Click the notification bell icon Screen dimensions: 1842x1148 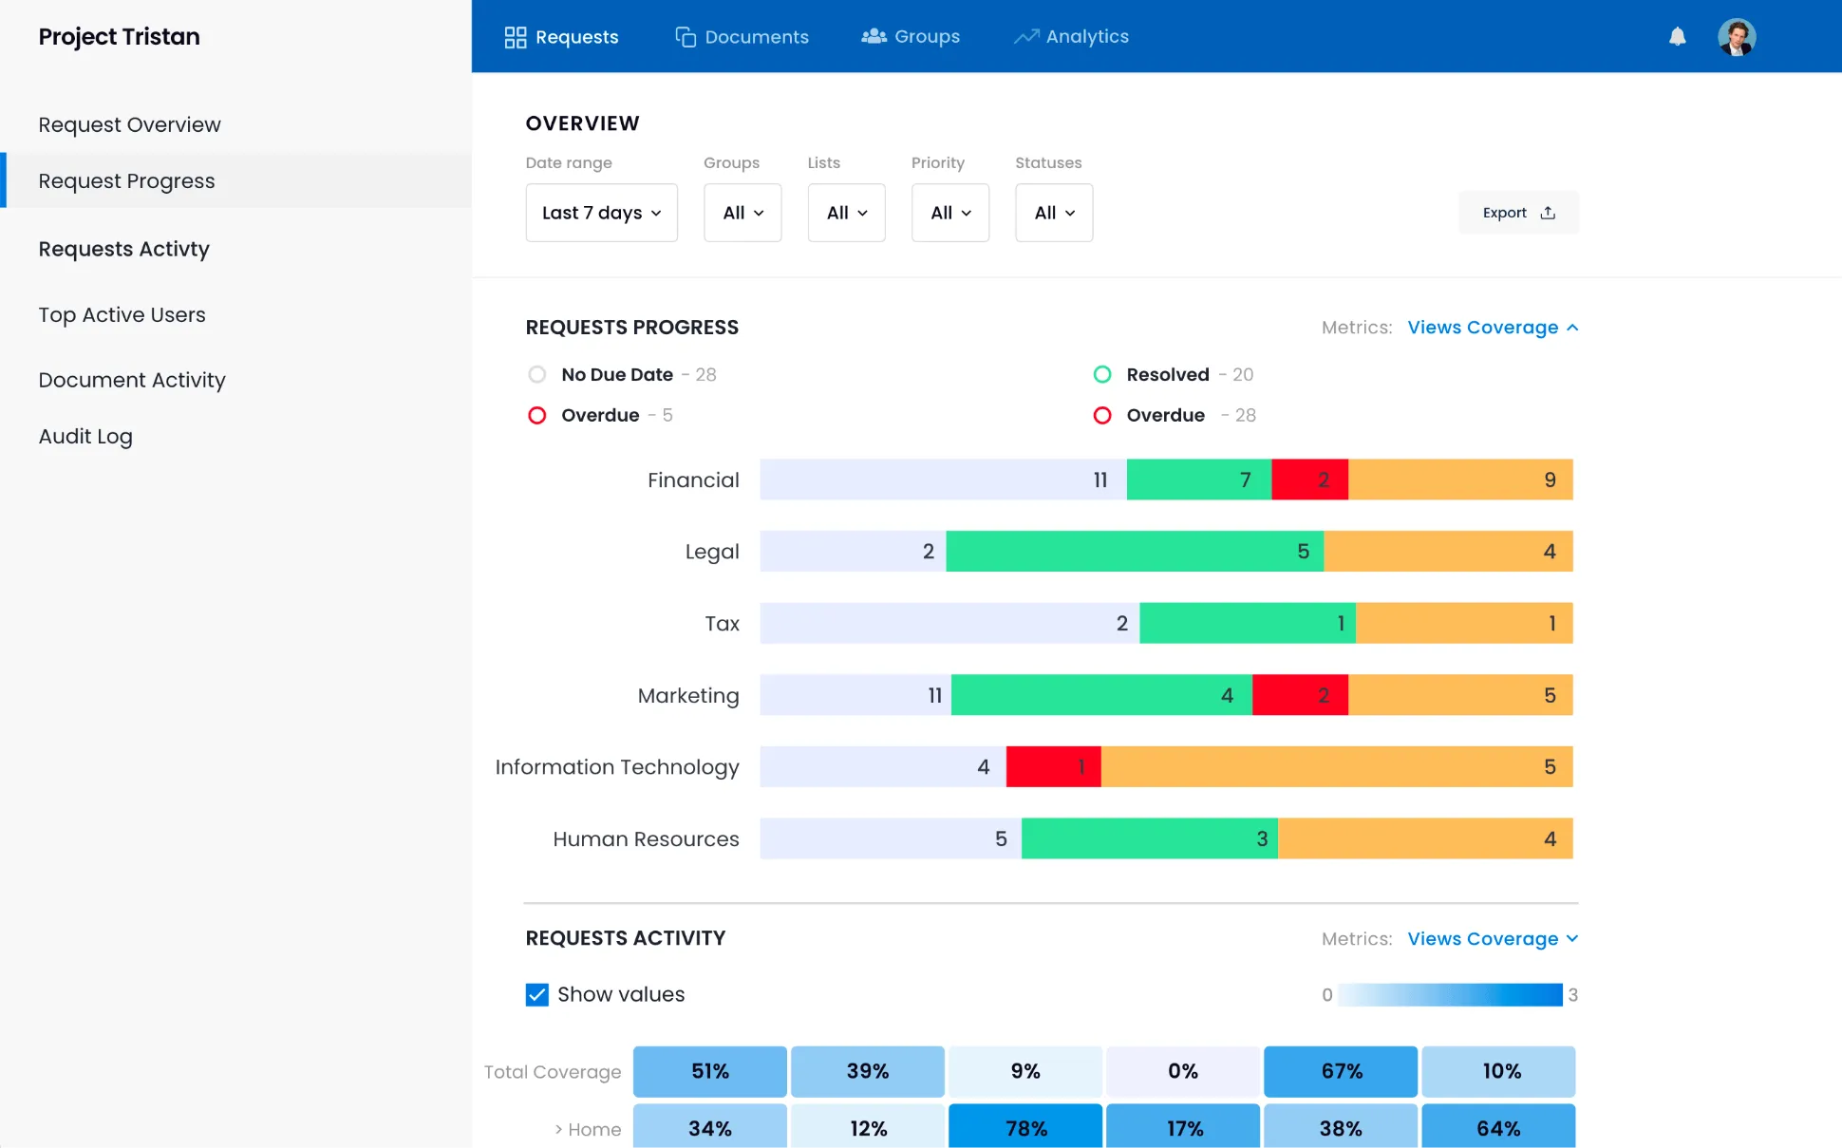pyautogui.click(x=1677, y=36)
